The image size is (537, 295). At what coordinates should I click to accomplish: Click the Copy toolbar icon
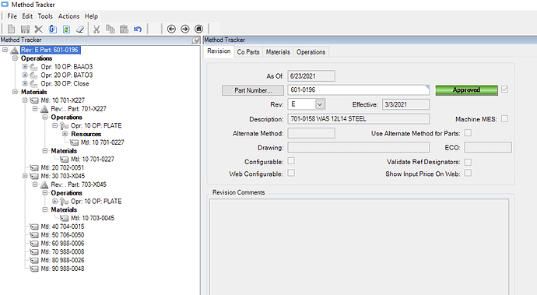(x=111, y=29)
